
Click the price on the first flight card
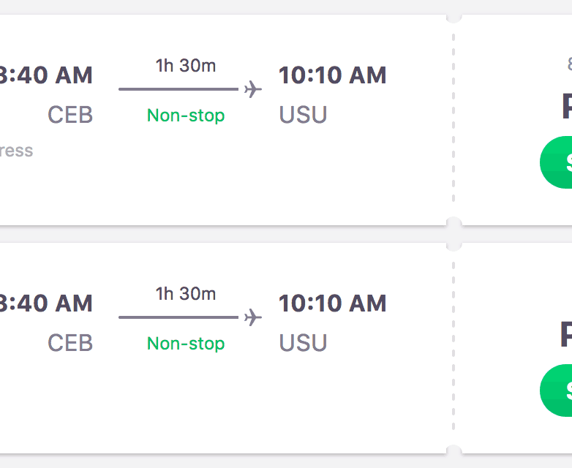(x=566, y=107)
